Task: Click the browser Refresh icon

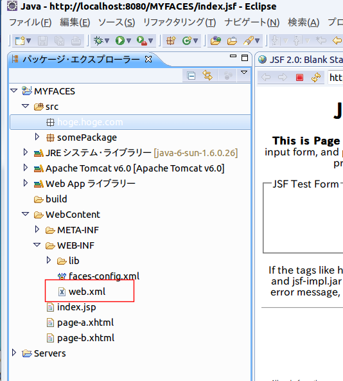Action: click(316, 78)
